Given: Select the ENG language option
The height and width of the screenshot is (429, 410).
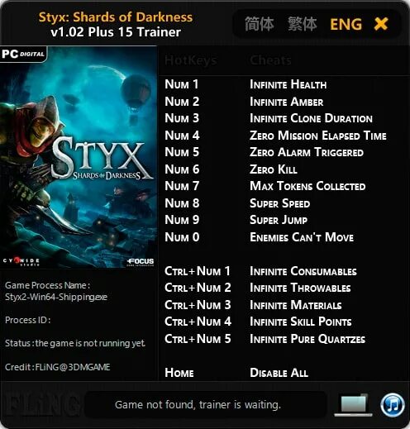Looking at the screenshot, I should [x=346, y=24].
